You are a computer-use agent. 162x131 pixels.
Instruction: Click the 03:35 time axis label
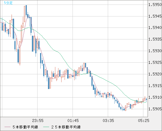[x=108, y=121]
